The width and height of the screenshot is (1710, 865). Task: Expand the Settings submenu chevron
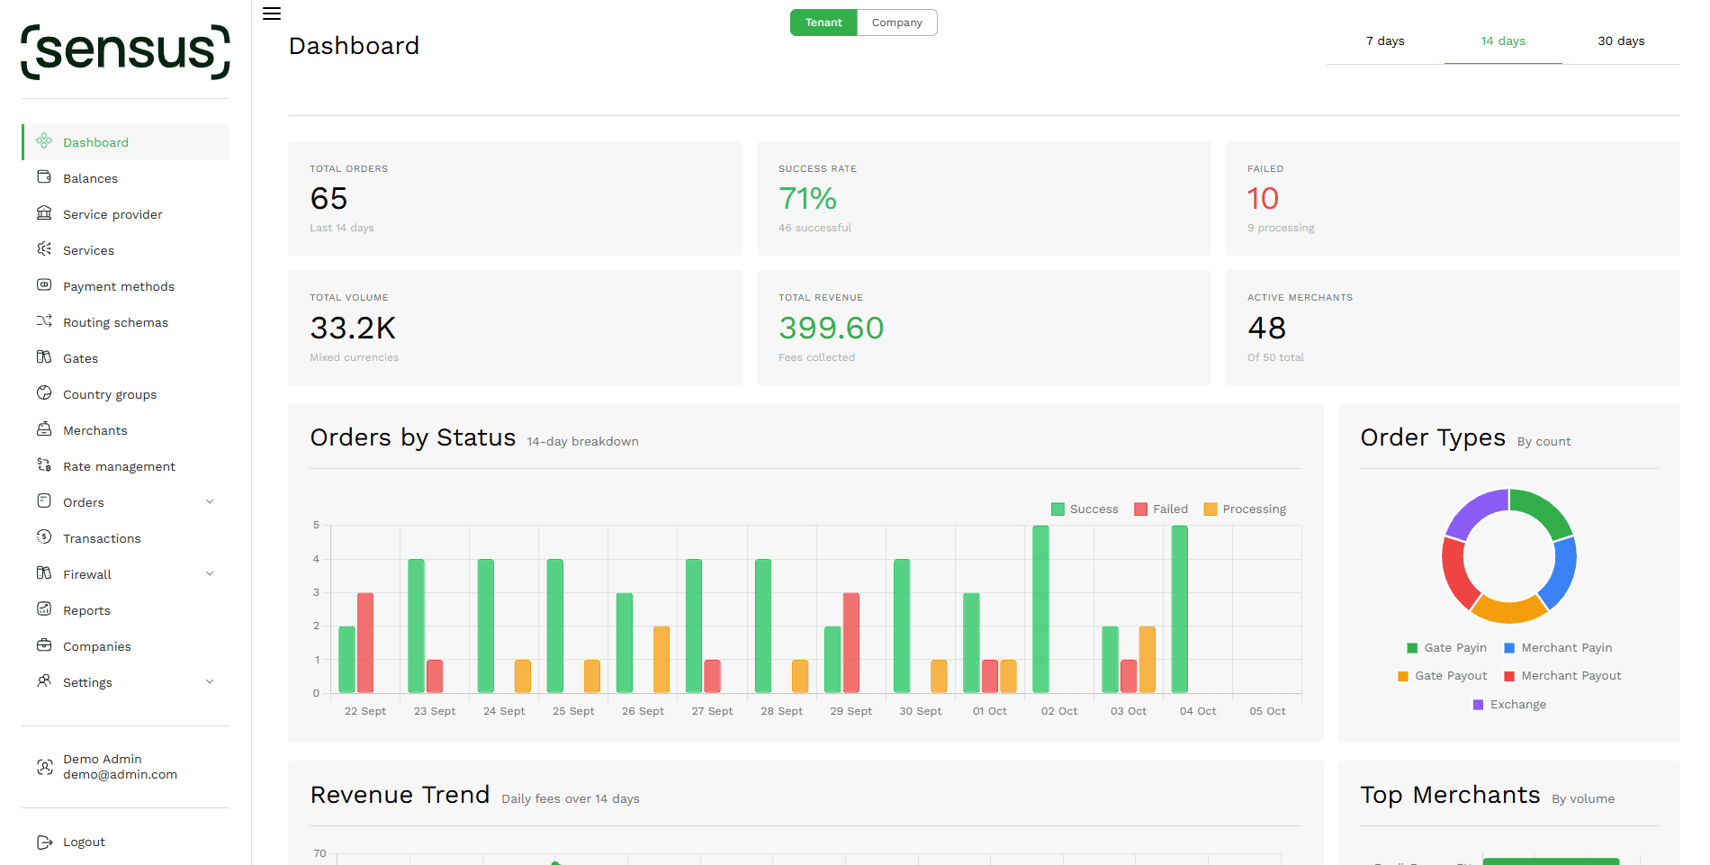pyautogui.click(x=210, y=682)
